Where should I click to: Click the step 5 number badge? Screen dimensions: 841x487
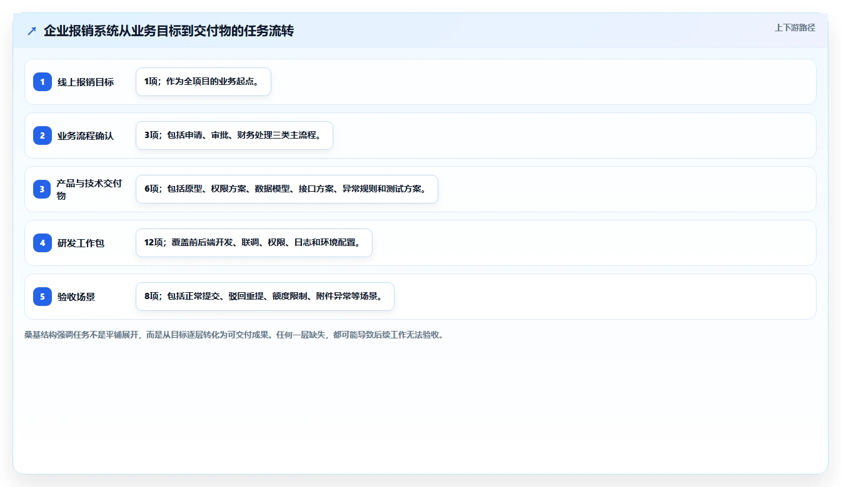[43, 297]
